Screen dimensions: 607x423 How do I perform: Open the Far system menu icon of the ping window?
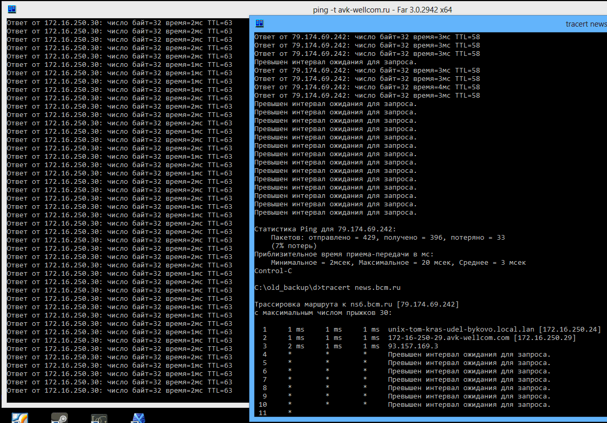[x=12, y=9]
